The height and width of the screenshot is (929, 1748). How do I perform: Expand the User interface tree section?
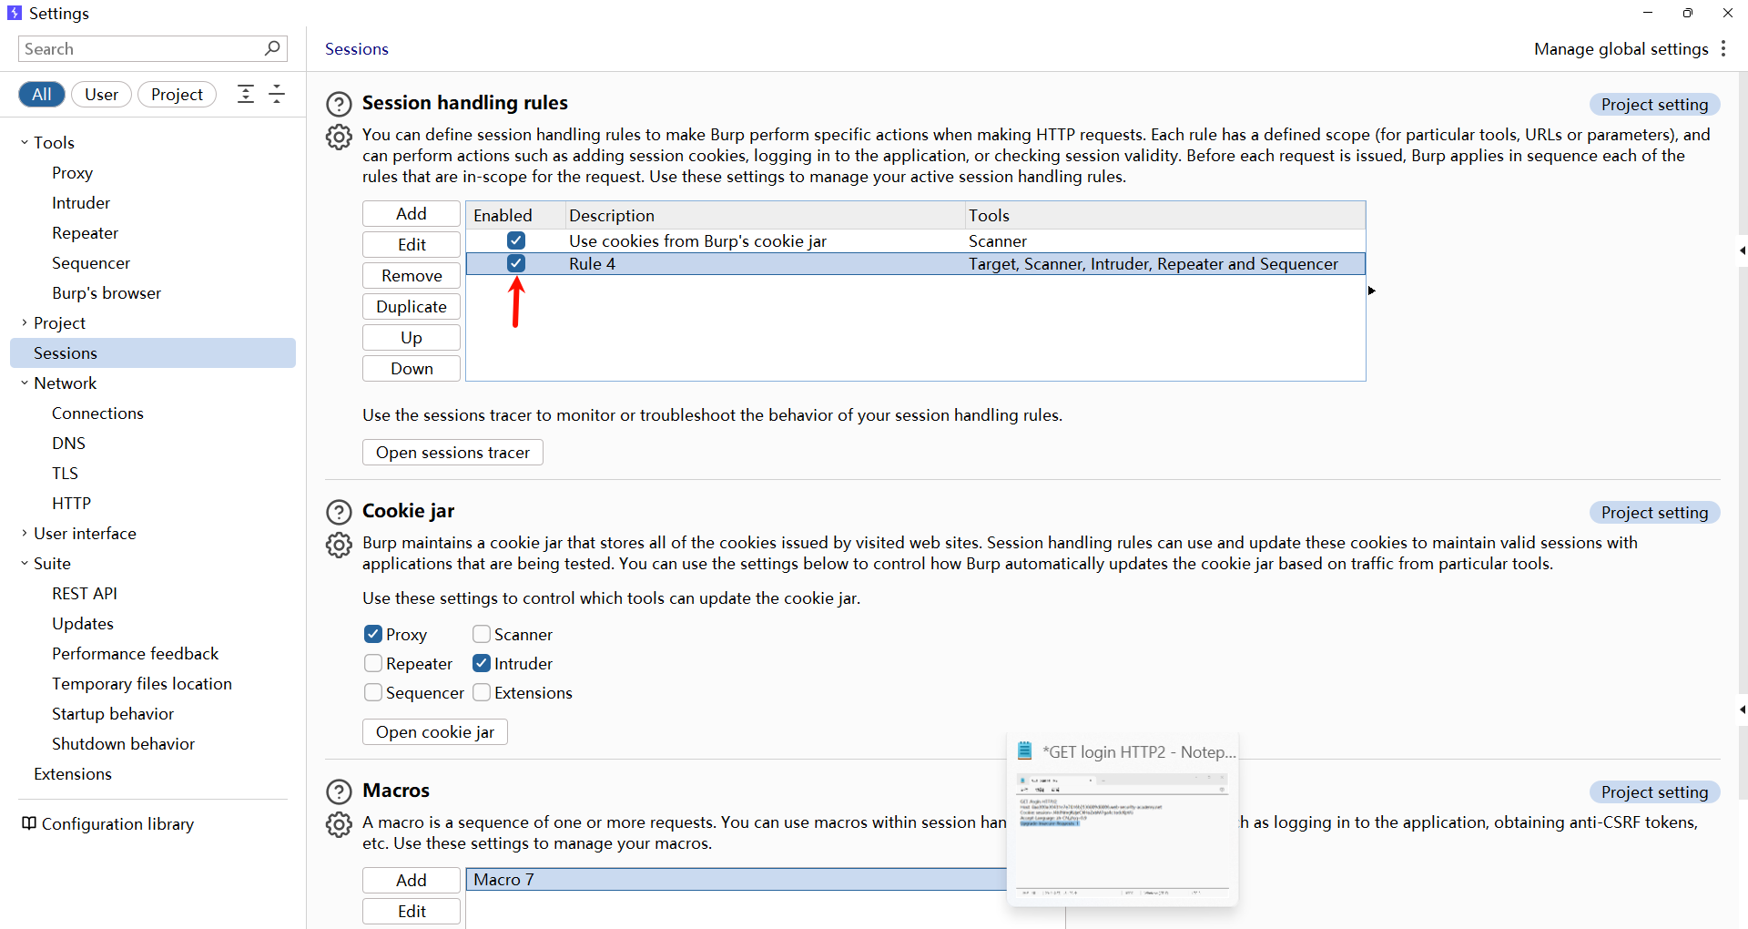(x=25, y=534)
